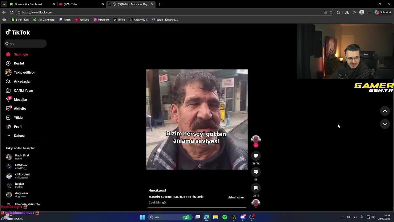
Task: Seek on the video progress bar
Action: 197,208
